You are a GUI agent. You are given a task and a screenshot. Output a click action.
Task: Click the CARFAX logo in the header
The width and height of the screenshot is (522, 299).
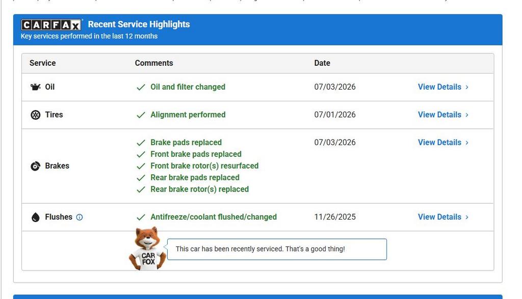(51, 24)
